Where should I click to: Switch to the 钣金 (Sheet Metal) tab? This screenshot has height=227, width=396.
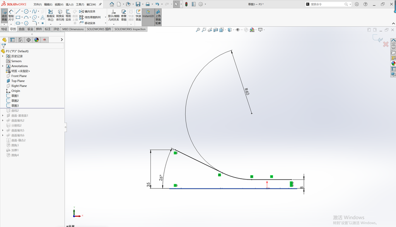(30, 29)
